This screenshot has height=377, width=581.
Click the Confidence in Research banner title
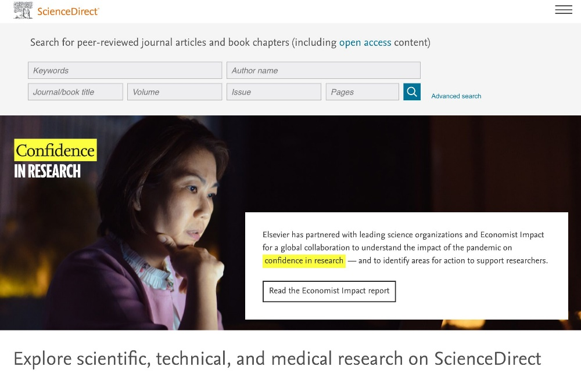click(56, 159)
